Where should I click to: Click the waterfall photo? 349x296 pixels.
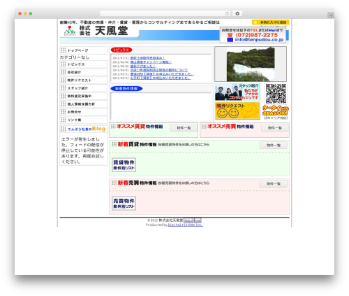(251, 64)
